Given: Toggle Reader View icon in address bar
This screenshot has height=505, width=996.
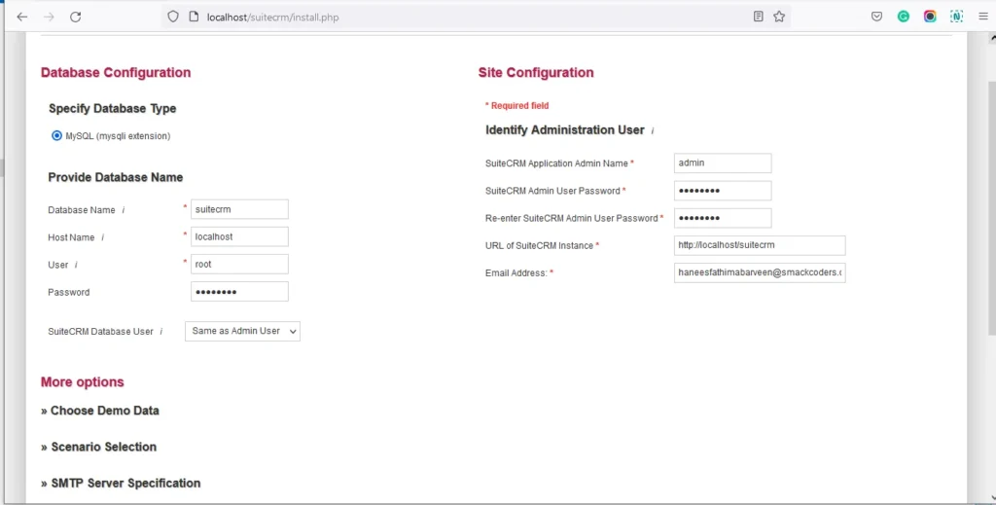Looking at the screenshot, I should (758, 17).
